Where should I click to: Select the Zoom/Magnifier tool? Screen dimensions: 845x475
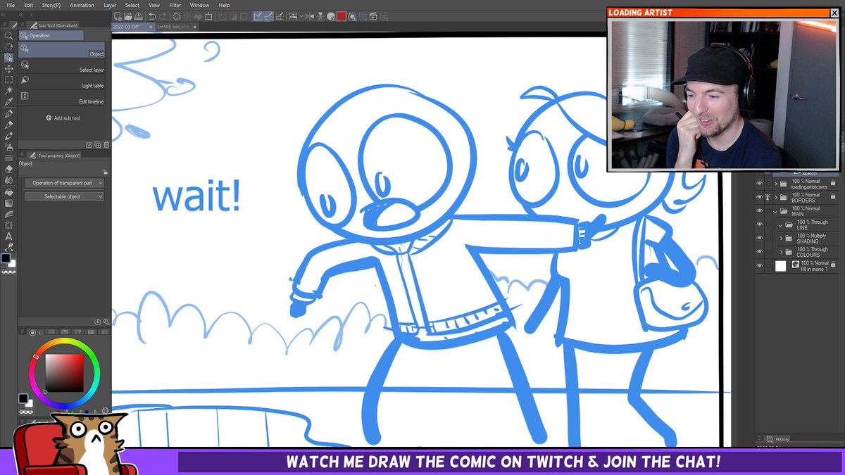[8, 34]
